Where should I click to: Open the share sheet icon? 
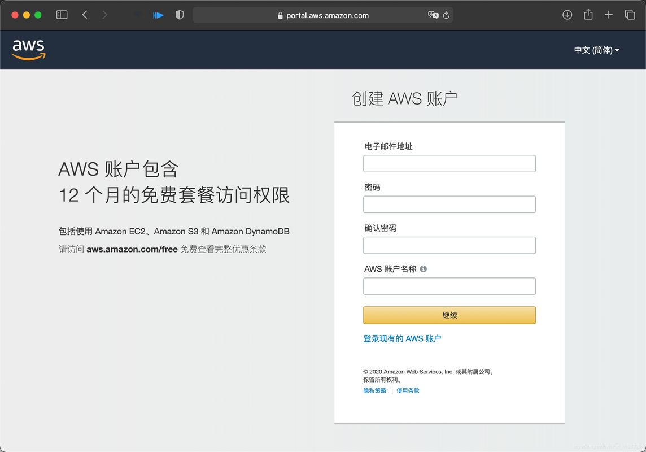click(x=588, y=15)
